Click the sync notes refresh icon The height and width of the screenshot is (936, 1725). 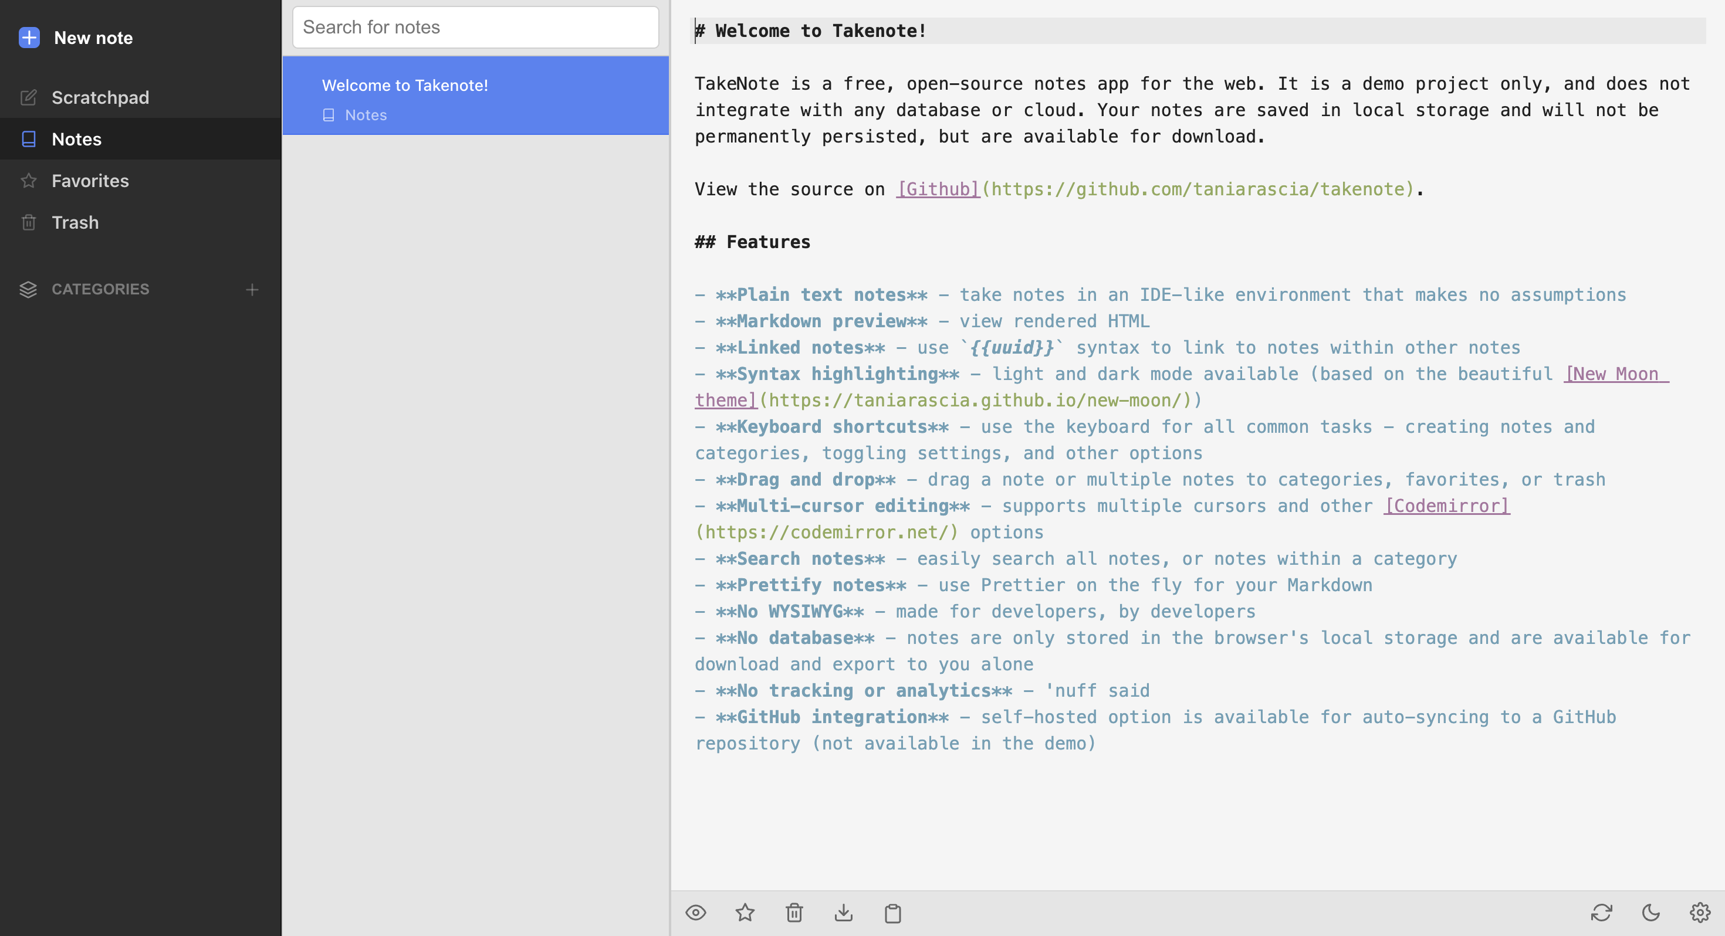click(x=1601, y=913)
